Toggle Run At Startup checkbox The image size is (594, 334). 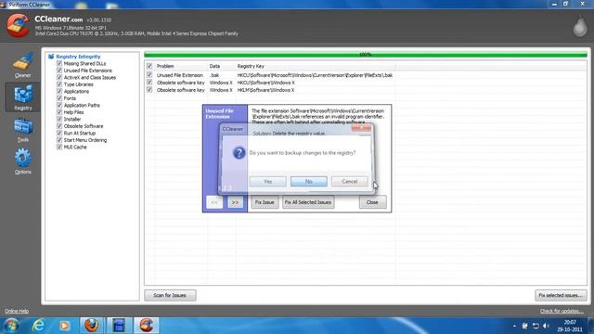tap(59, 133)
